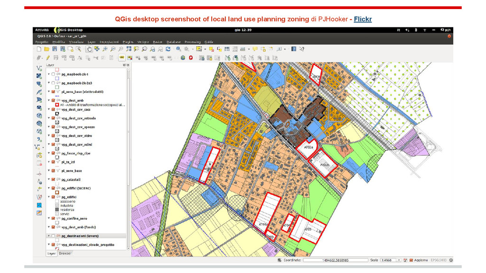
Task: Click the red AT legend swatch under vpg_dest_amb
Action: 57,105
